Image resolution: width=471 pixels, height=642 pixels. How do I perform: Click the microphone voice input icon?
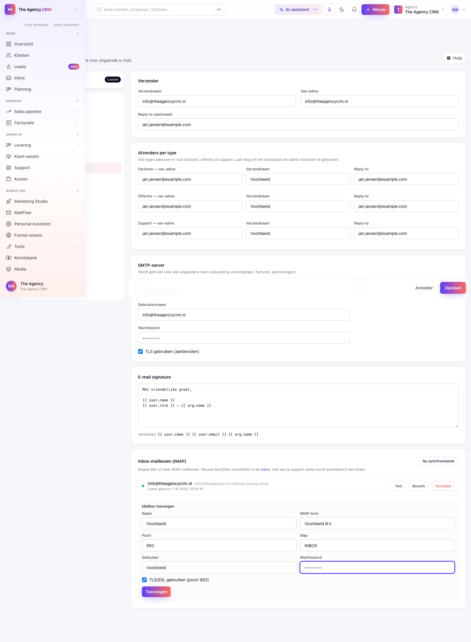[x=329, y=10]
